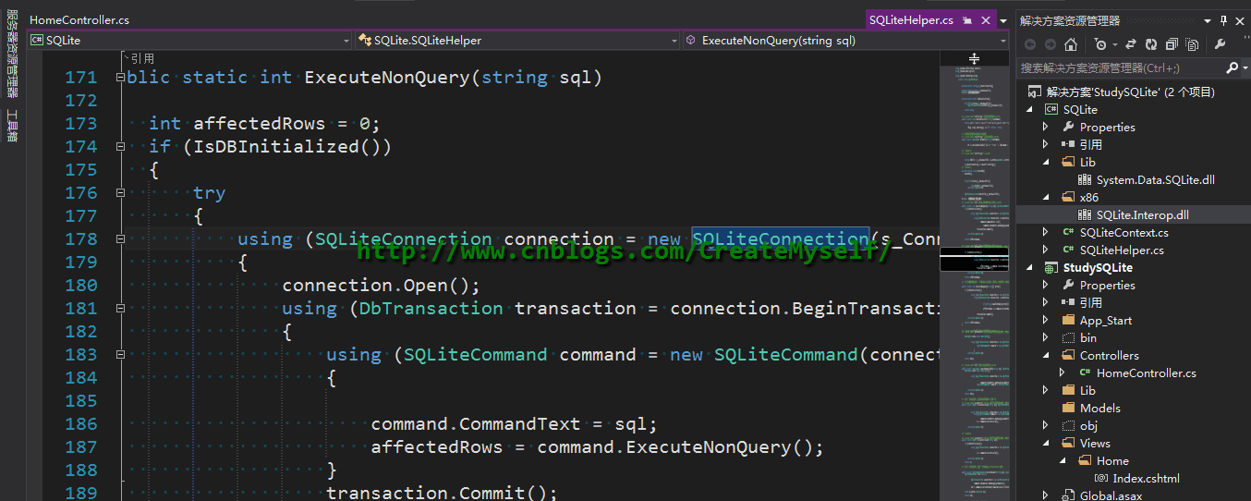This screenshot has width=1251, height=501.
Task: Select SQLiteHelper.cs in Solution Explorer
Action: [1122, 250]
